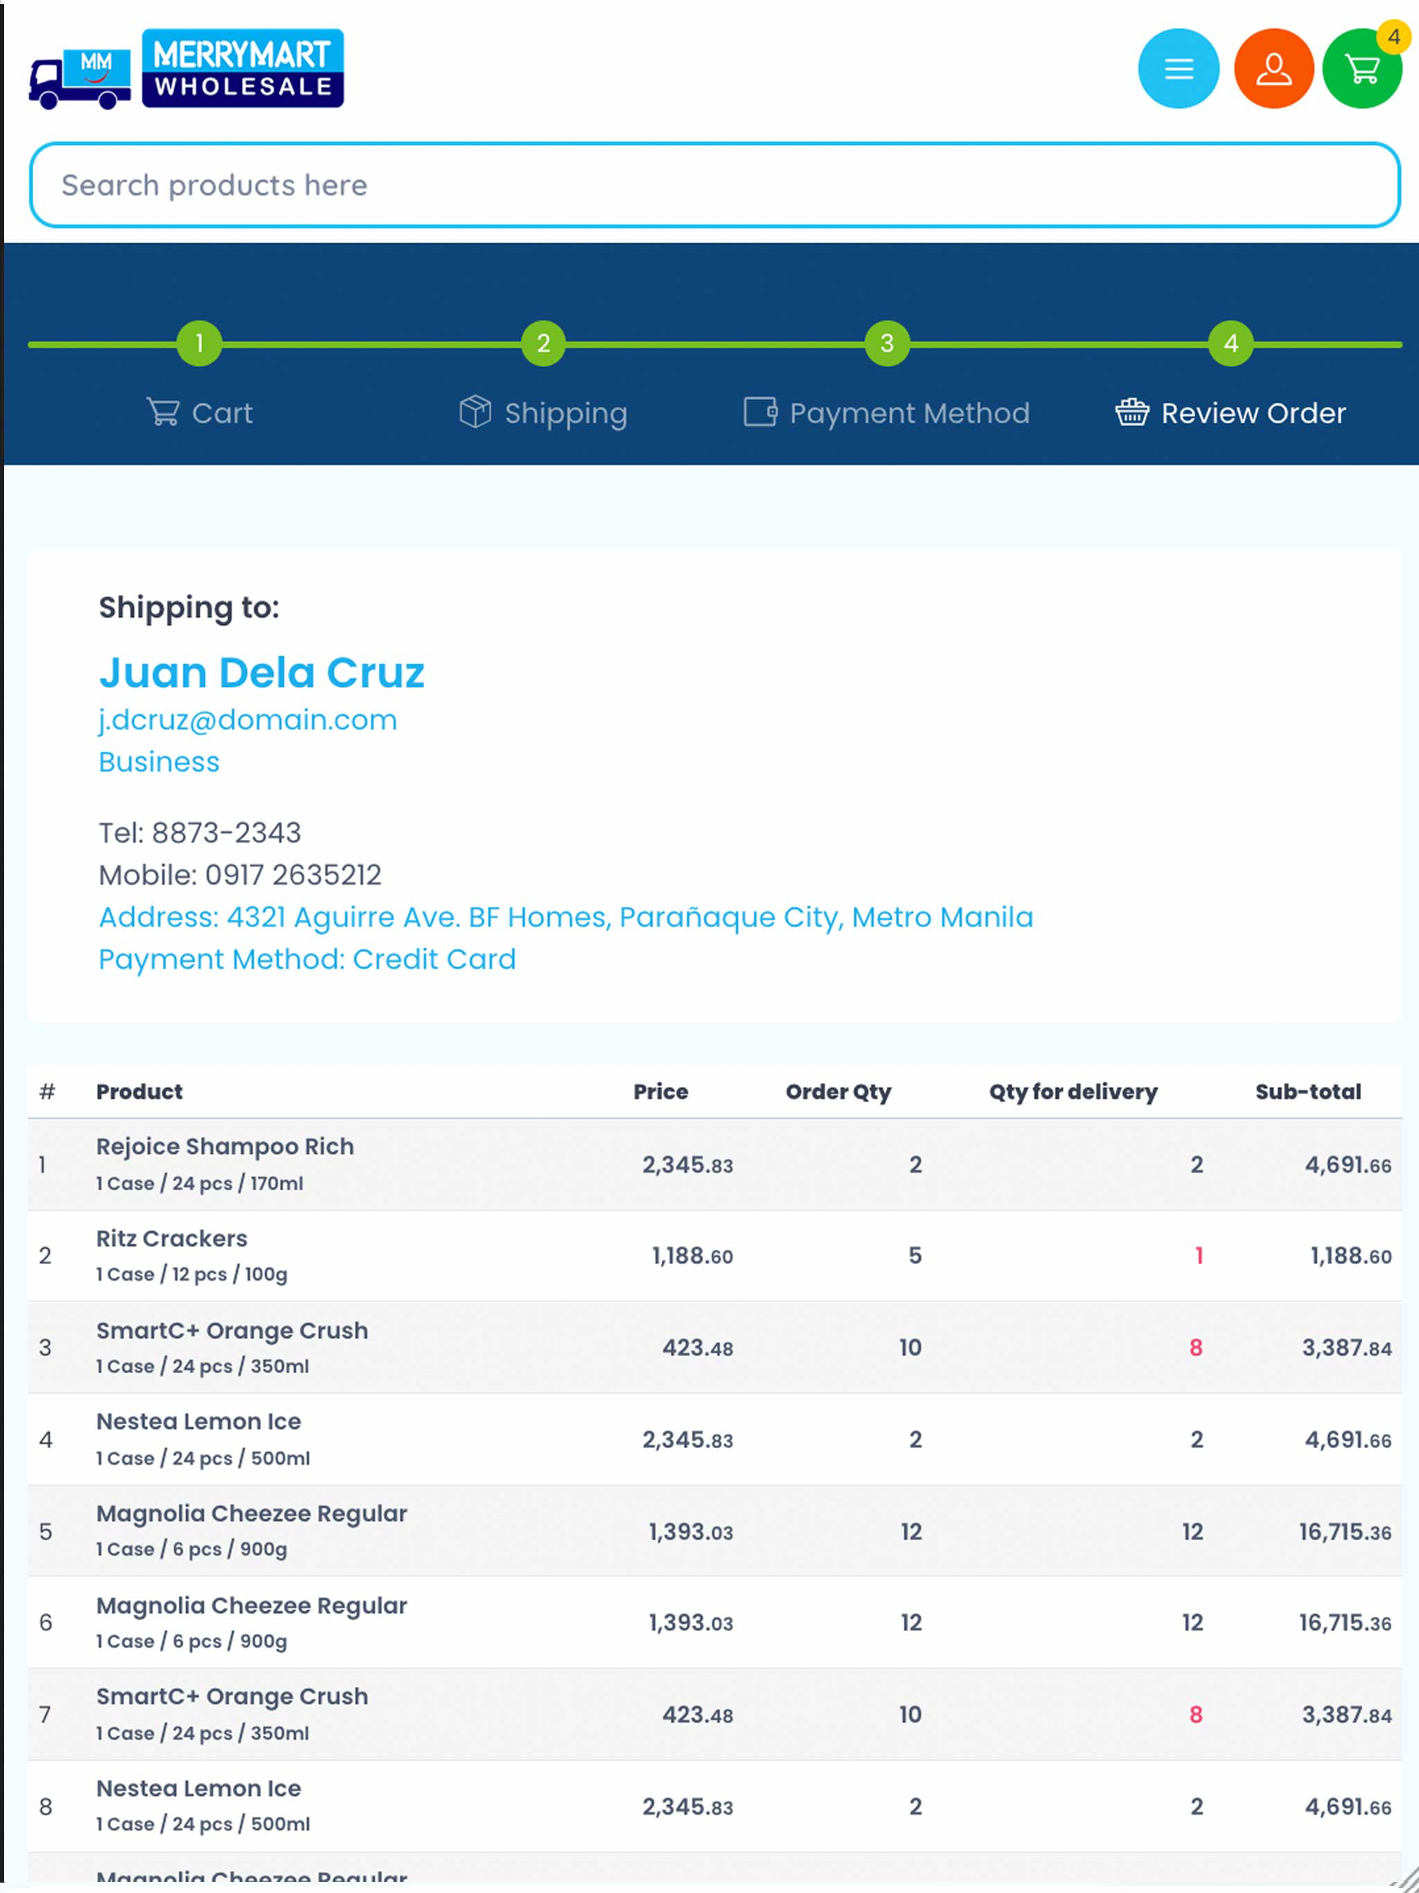Viewport: 1419px width, 1893px height.
Task: Click the Mobile: 0917 2635212 text
Action: 240,874
